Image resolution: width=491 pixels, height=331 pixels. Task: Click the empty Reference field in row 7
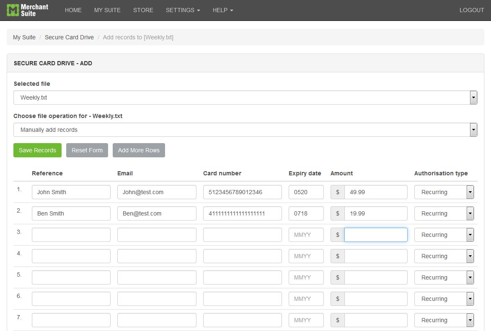tap(71, 320)
